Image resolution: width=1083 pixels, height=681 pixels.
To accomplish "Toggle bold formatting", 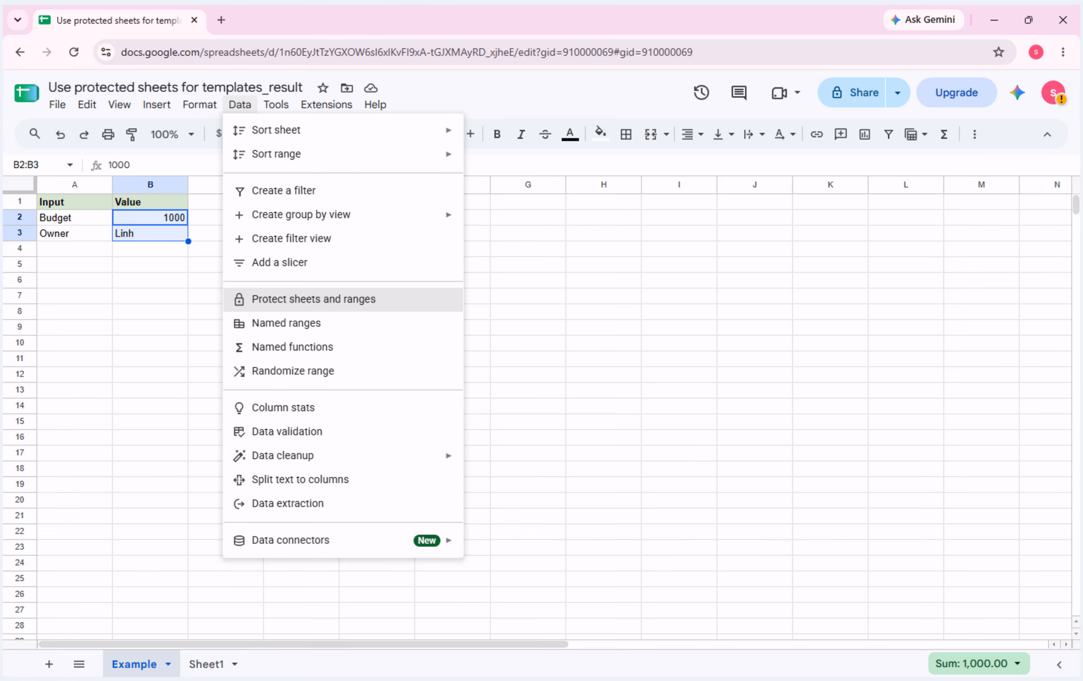I will point(497,134).
